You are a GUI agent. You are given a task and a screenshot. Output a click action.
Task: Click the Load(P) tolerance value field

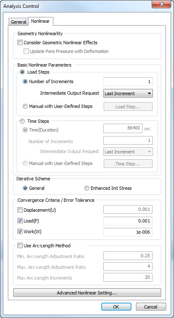[128, 221]
